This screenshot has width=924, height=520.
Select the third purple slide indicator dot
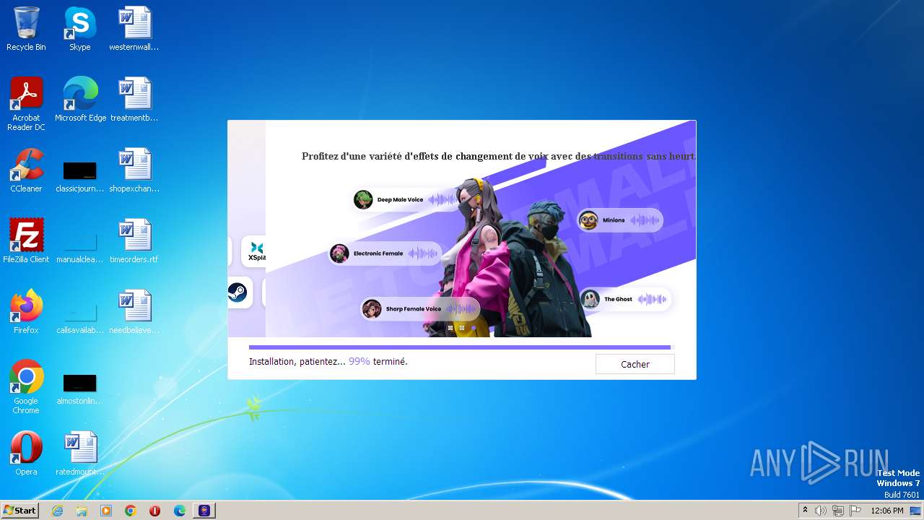click(x=474, y=328)
